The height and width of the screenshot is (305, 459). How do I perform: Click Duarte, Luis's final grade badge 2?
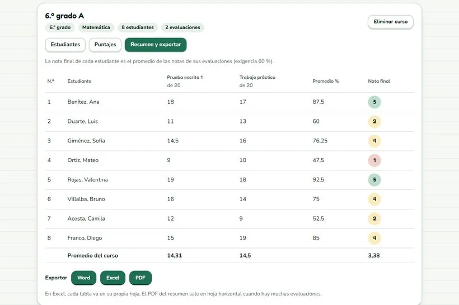[x=374, y=122]
